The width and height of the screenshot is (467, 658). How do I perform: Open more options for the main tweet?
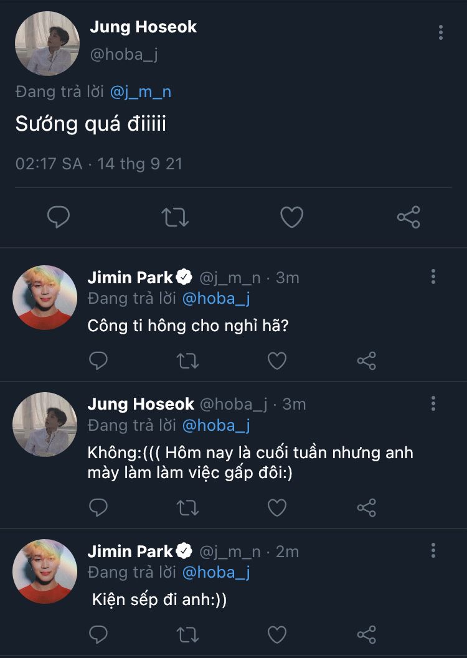pyautogui.click(x=441, y=32)
